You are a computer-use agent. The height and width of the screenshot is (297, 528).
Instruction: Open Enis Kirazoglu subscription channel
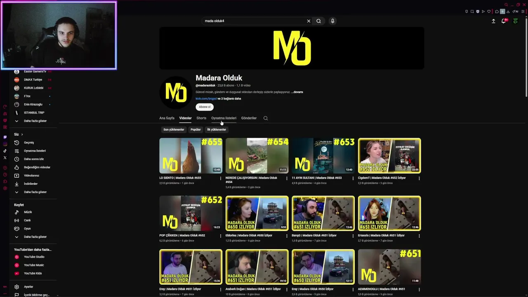[x=32, y=104]
